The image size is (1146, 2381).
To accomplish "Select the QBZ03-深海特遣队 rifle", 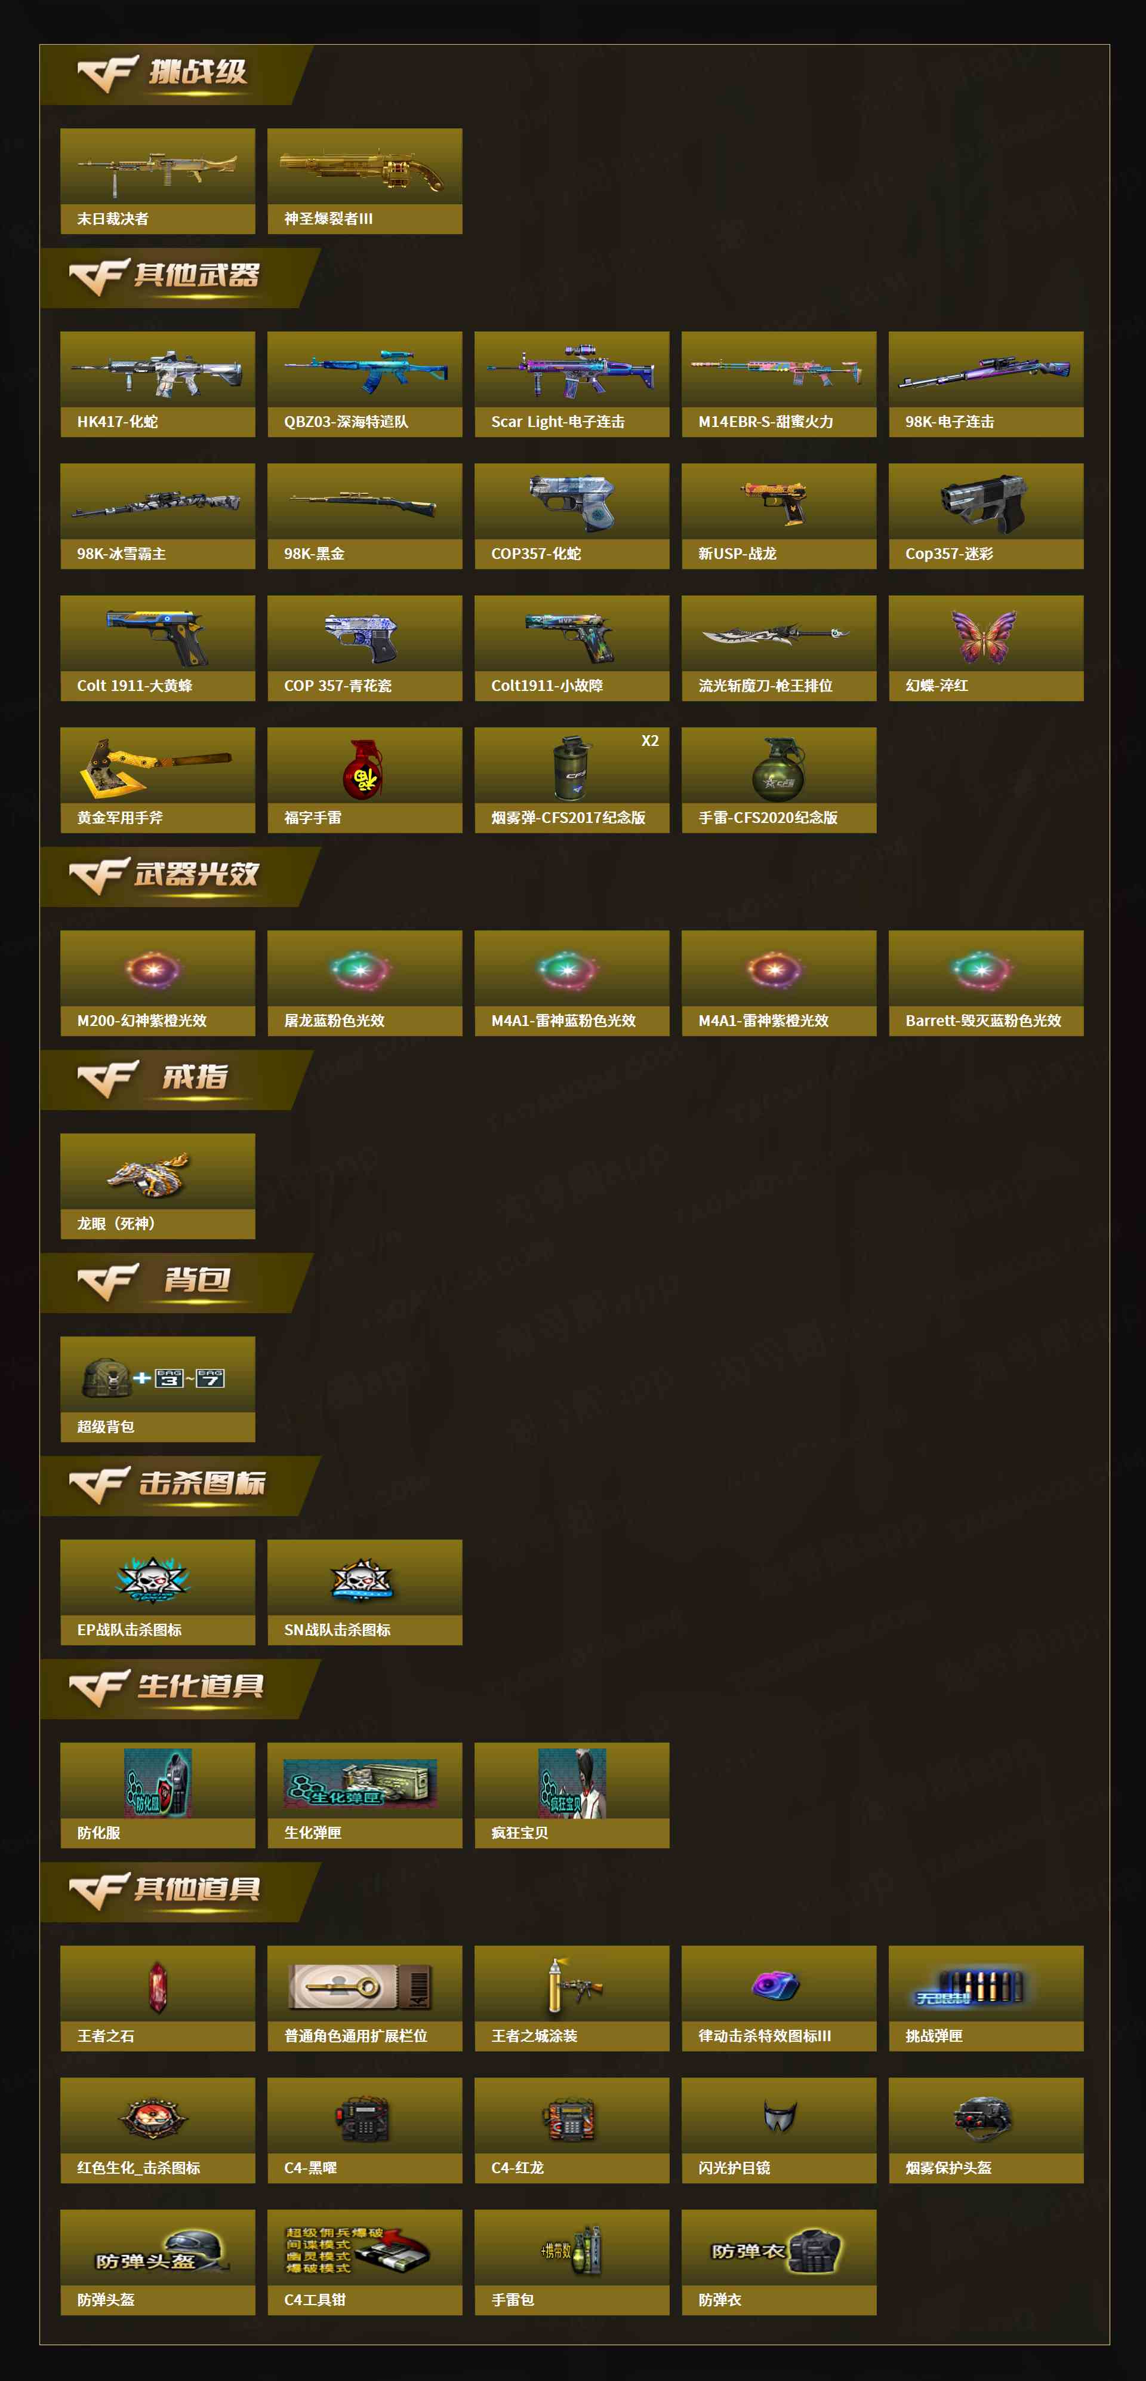I will click(x=365, y=385).
